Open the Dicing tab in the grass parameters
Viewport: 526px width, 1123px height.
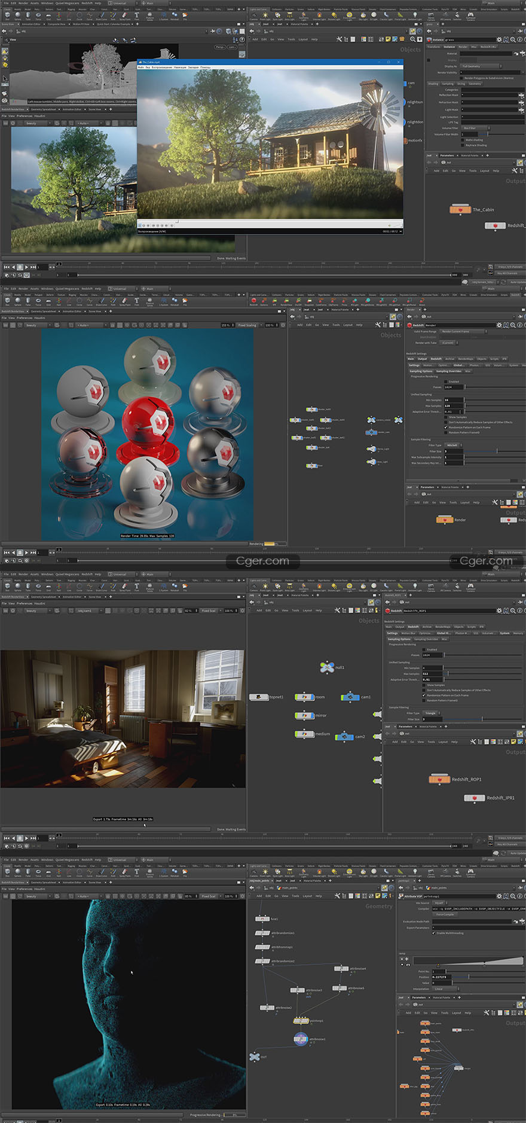(461, 84)
